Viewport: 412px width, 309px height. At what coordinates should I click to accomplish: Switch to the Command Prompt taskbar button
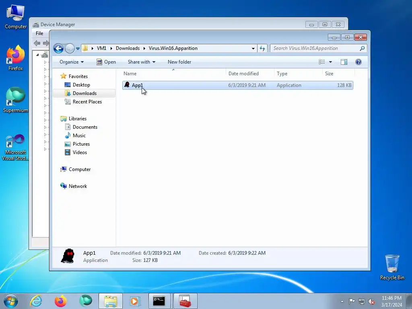point(159,301)
